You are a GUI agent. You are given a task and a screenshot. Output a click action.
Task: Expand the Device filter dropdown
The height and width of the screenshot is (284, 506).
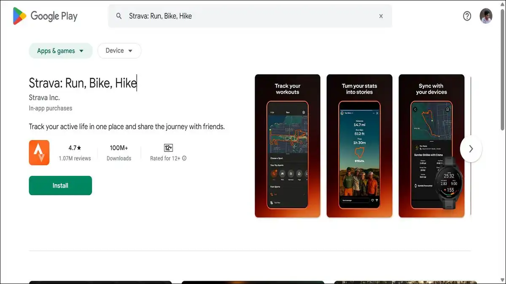coord(119,50)
